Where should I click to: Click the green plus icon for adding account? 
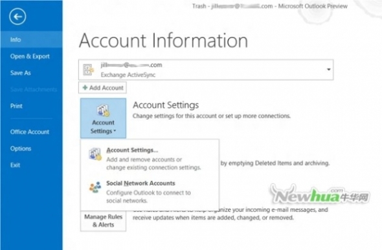85,87
